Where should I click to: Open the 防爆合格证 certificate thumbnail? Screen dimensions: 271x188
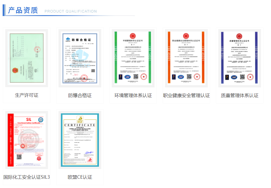coord(80,58)
